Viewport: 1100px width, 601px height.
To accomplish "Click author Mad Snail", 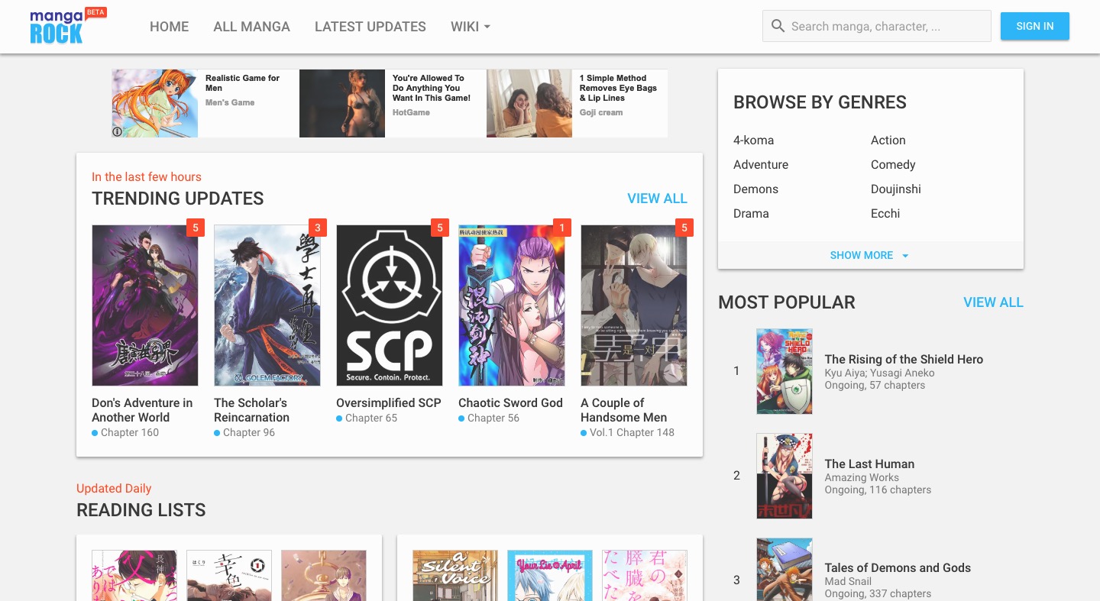I will click(x=848, y=581).
